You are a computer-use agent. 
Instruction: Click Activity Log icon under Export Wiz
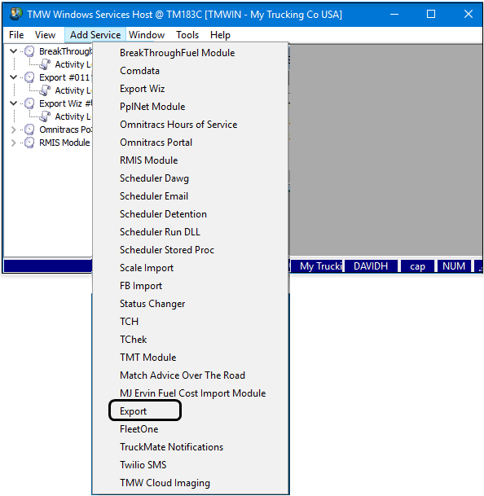45,116
